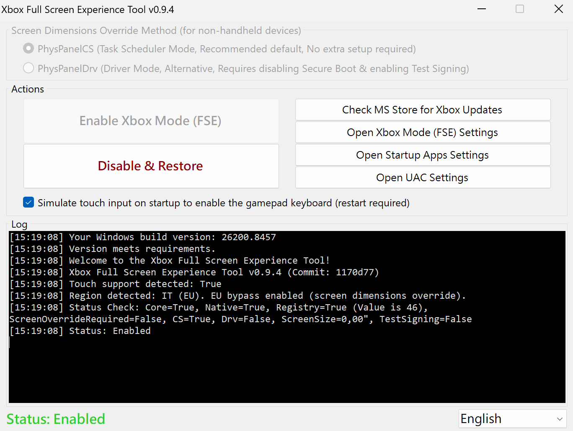
Task: Click the log line 'Version meets requirements.'
Action: [x=112, y=249]
